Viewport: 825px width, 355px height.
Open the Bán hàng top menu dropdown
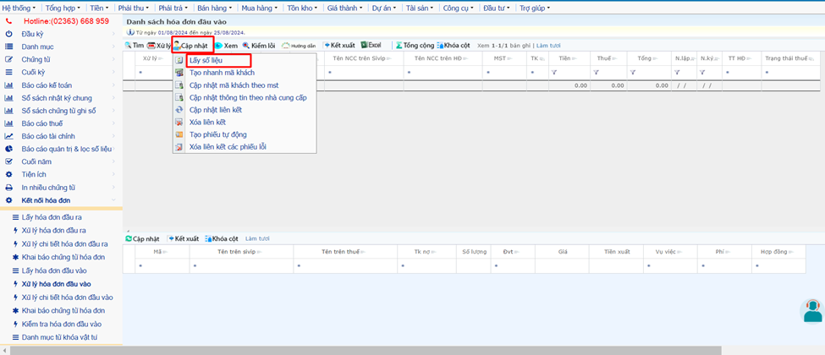214,7
